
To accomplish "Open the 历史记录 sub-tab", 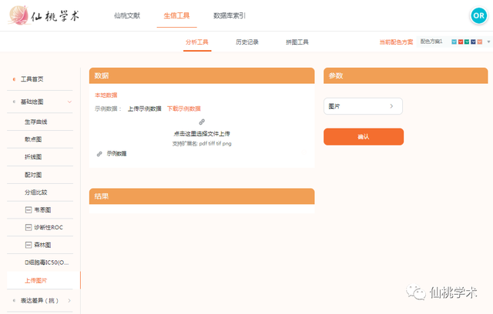I will click(x=247, y=42).
